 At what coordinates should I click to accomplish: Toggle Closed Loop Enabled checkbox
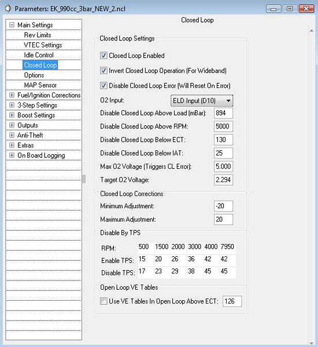pyautogui.click(x=103, y=56)
